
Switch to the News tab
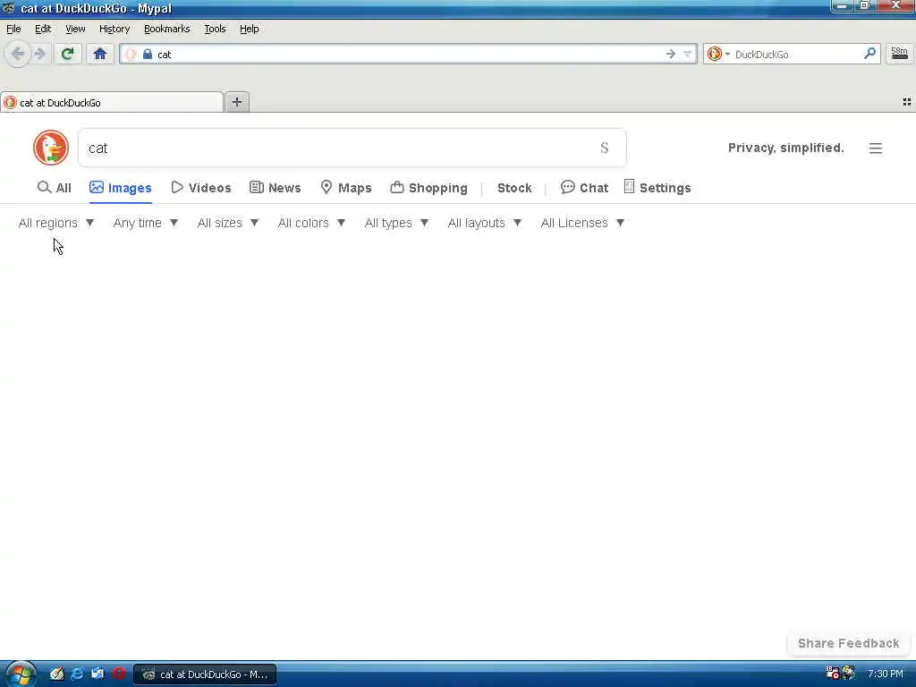276,188
